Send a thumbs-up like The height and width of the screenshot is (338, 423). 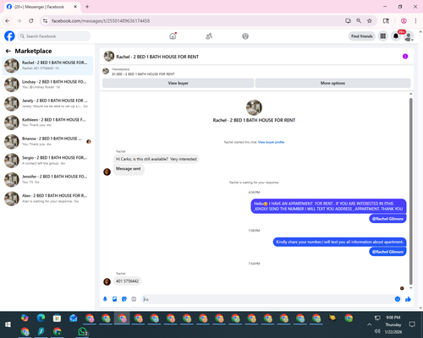click(408, 299)
